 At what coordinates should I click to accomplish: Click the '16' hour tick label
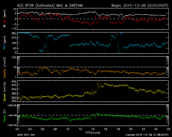pyautogui.click(x=106, y=129)
